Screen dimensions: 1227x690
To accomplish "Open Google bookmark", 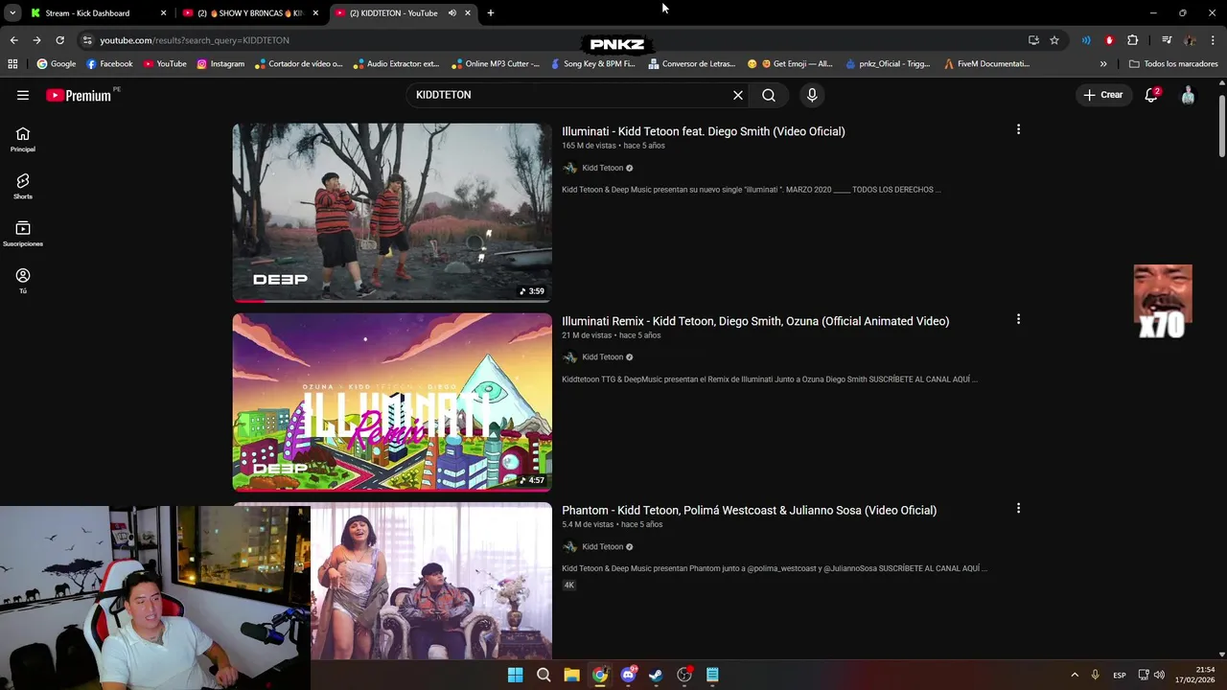I will coord(56,64).
